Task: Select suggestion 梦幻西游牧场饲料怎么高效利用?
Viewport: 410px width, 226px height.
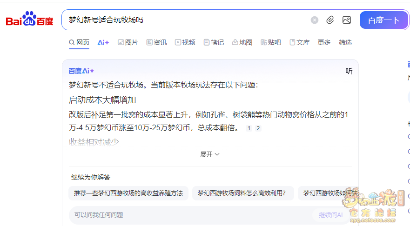Action: pyautogui.click(x=243, y=193)
